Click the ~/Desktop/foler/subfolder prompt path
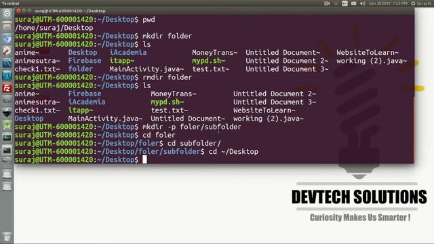Image resolution: width=434 pixels, height=244 pixels. click(x=149, y=152)
